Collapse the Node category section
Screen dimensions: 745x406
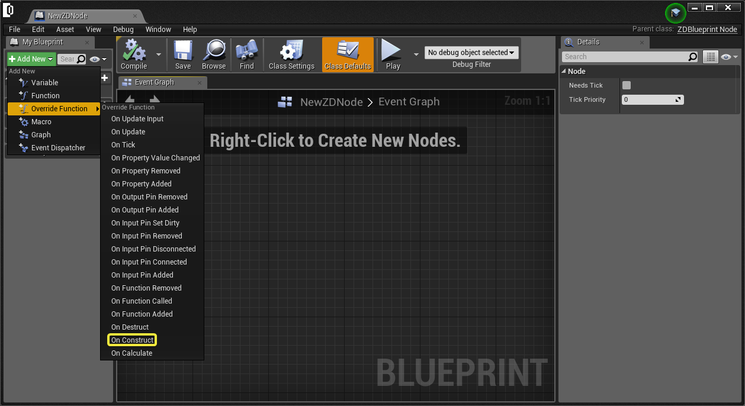point(564,71)
